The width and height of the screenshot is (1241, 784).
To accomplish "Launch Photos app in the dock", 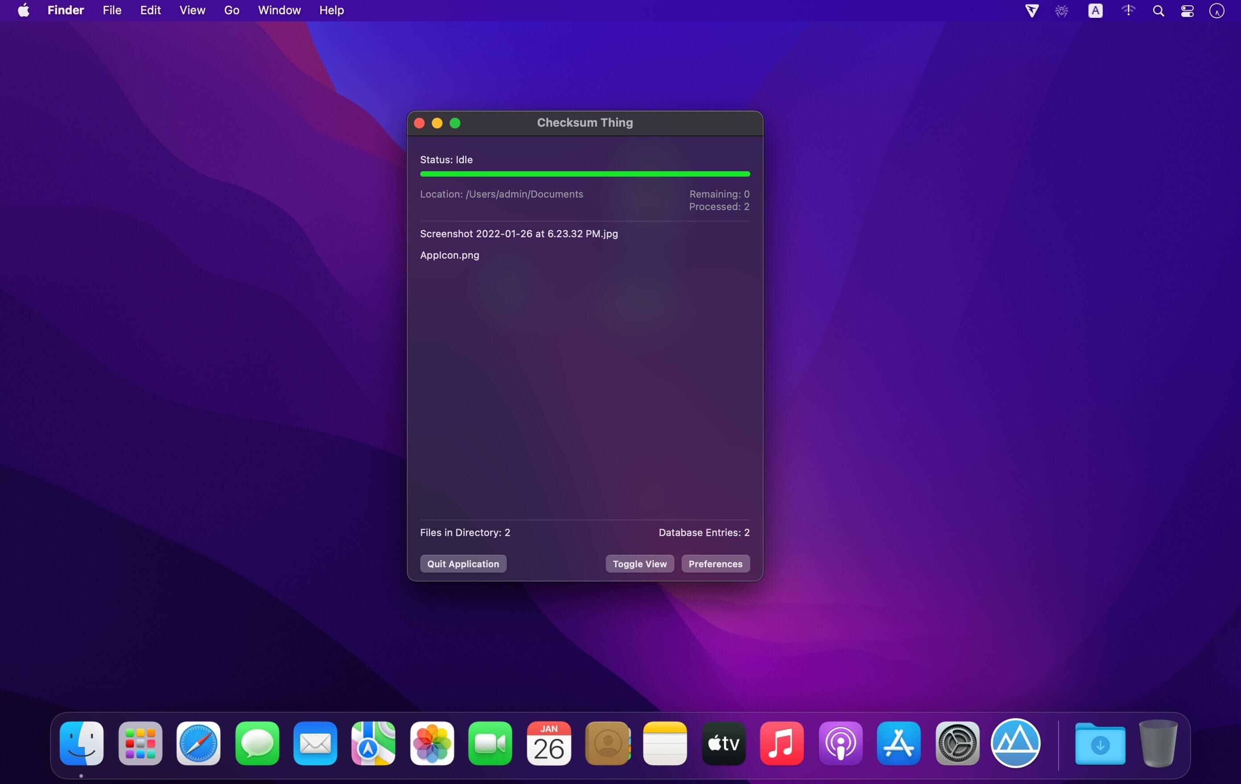I will pyautogui.click(x=432, y=743).
